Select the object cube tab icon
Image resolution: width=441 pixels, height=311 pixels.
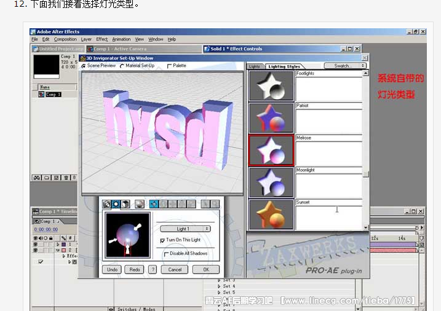pos(125,204)
